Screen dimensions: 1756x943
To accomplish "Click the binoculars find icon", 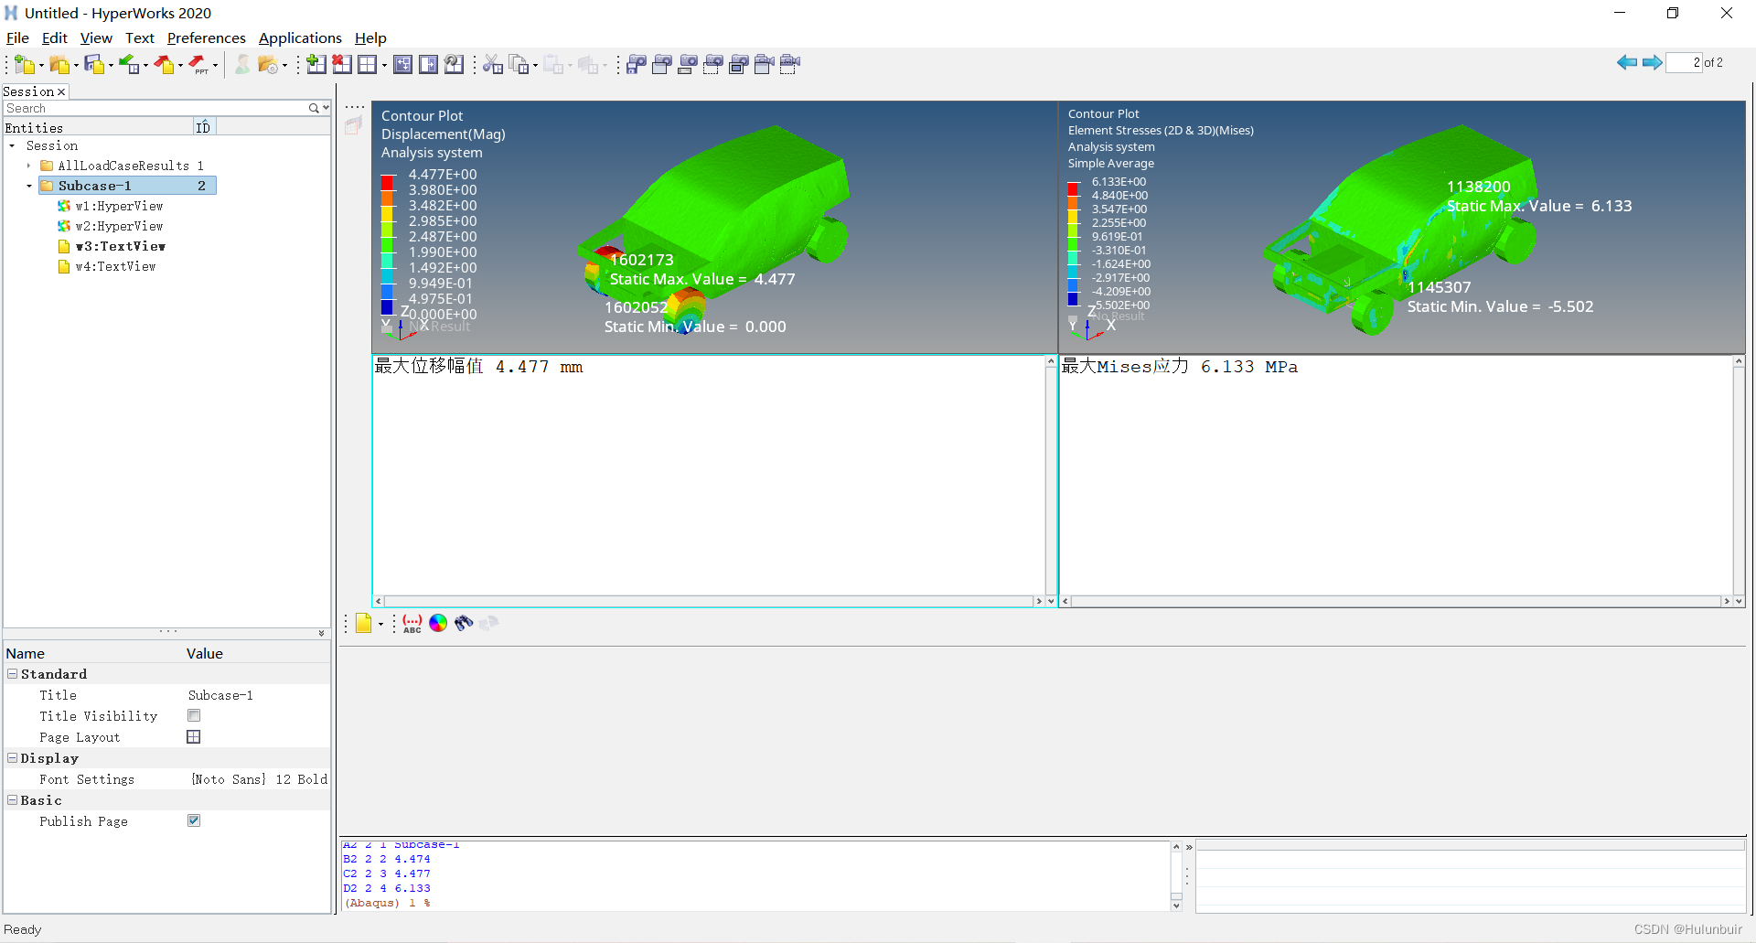I will 464,623.
